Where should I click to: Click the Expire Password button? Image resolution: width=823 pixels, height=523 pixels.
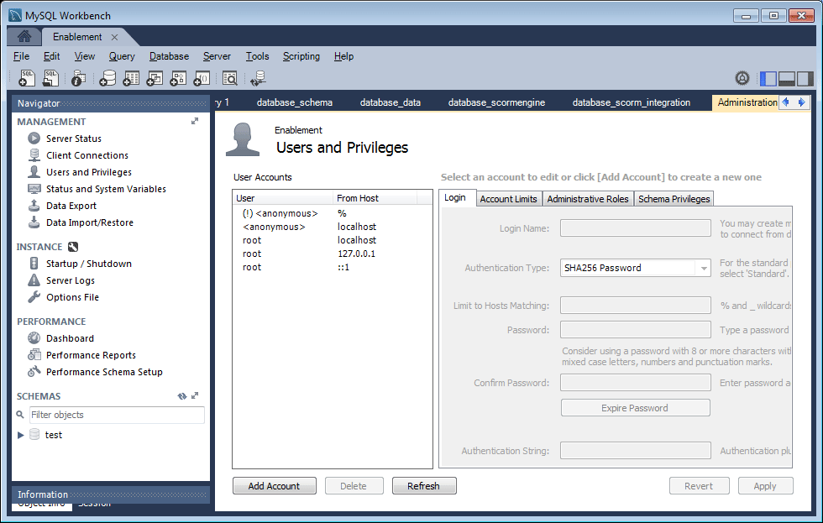(x=635, y=408)
